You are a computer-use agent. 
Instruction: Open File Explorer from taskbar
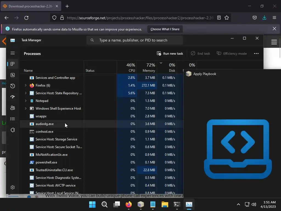[x=165, y=204]
